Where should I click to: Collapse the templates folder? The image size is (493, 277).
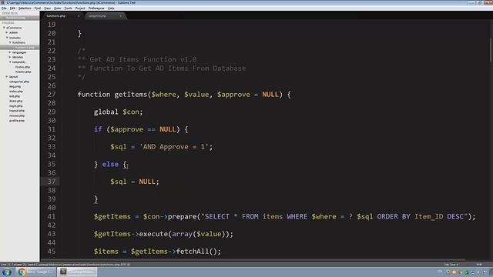coord(10,62)
